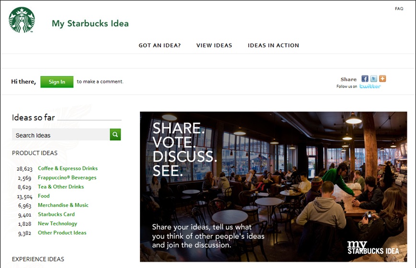
Task: Select the Food ideas category
Action: (x=44, y=196)
